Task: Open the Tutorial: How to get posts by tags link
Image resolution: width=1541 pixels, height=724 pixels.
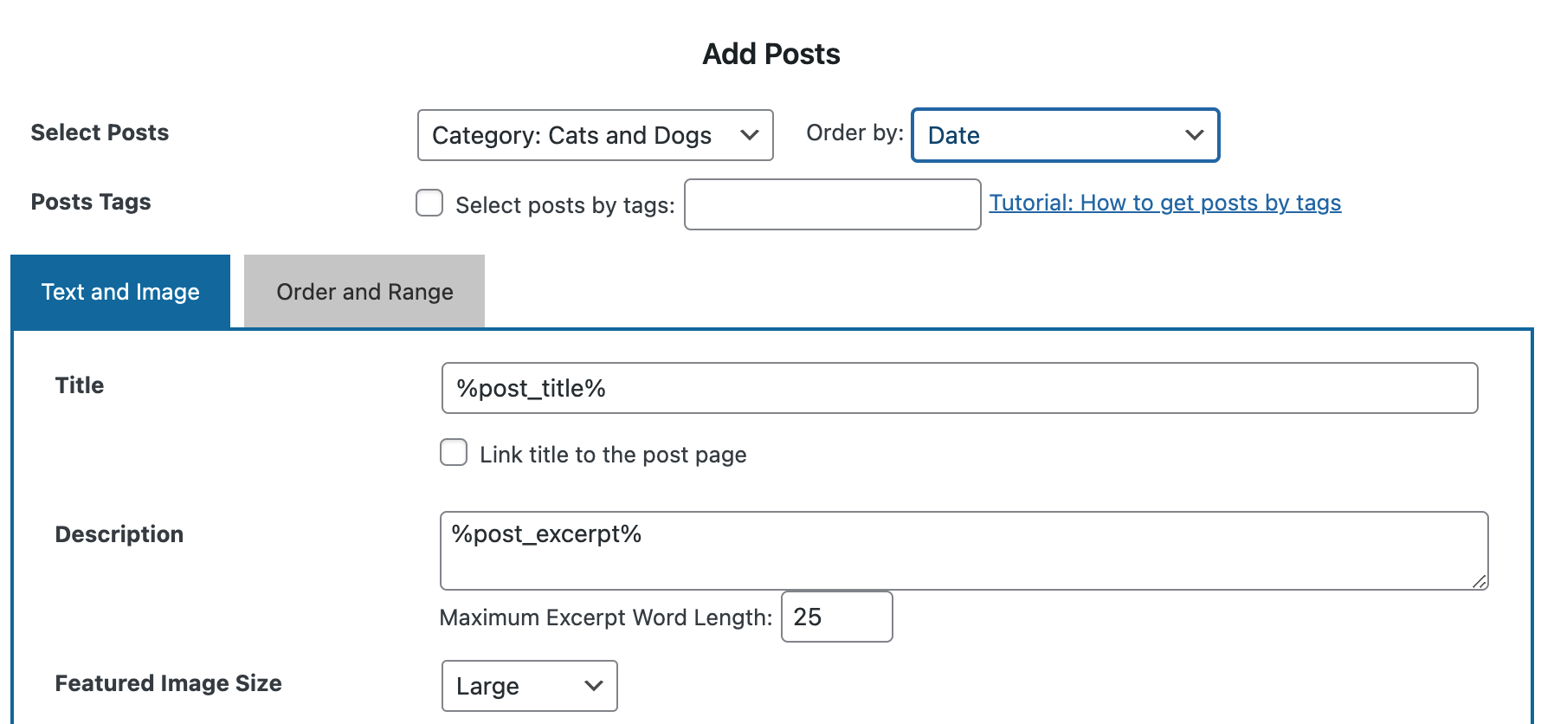Action: point(1164,203)
